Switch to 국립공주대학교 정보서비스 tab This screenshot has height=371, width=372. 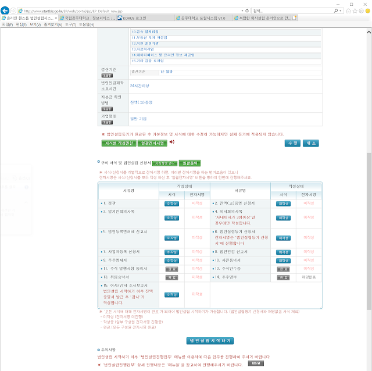[x=87, y=18]
